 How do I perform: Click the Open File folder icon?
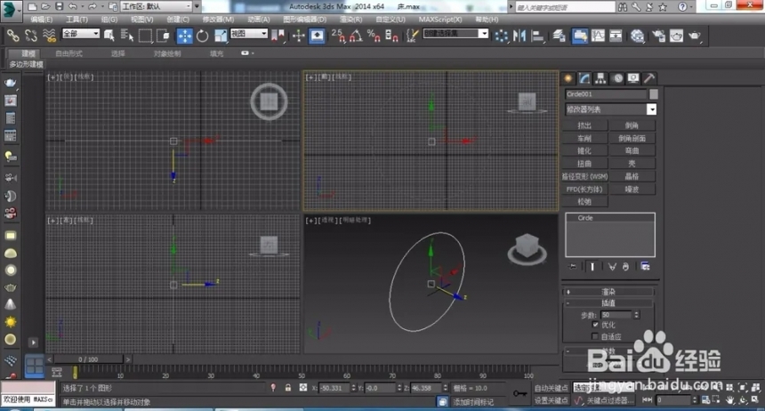point(46,6)
